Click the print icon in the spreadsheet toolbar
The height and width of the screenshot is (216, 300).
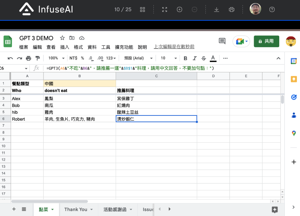(x=29, y=58)
